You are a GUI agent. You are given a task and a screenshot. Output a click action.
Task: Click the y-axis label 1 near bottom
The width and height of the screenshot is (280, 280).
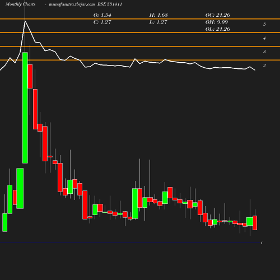[x=262, y=243]
